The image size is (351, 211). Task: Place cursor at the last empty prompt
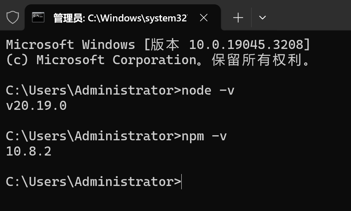182,182
